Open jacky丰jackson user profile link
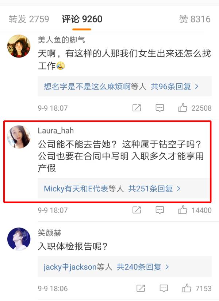219x301 pixels. click(70, 267)
